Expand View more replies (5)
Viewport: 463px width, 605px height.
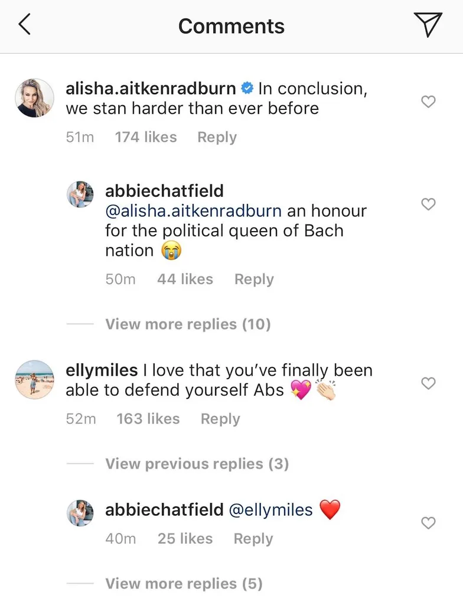point(184,584)
